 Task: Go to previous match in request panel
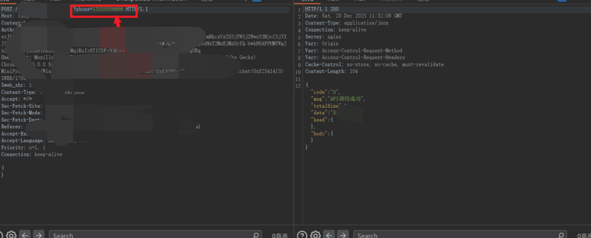point(25,235)
